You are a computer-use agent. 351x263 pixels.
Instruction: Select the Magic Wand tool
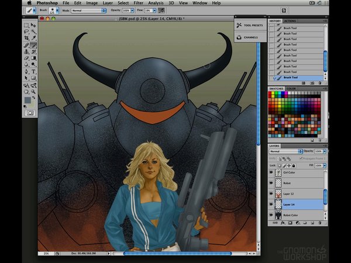pyautogui.click(x=33, y=32)
